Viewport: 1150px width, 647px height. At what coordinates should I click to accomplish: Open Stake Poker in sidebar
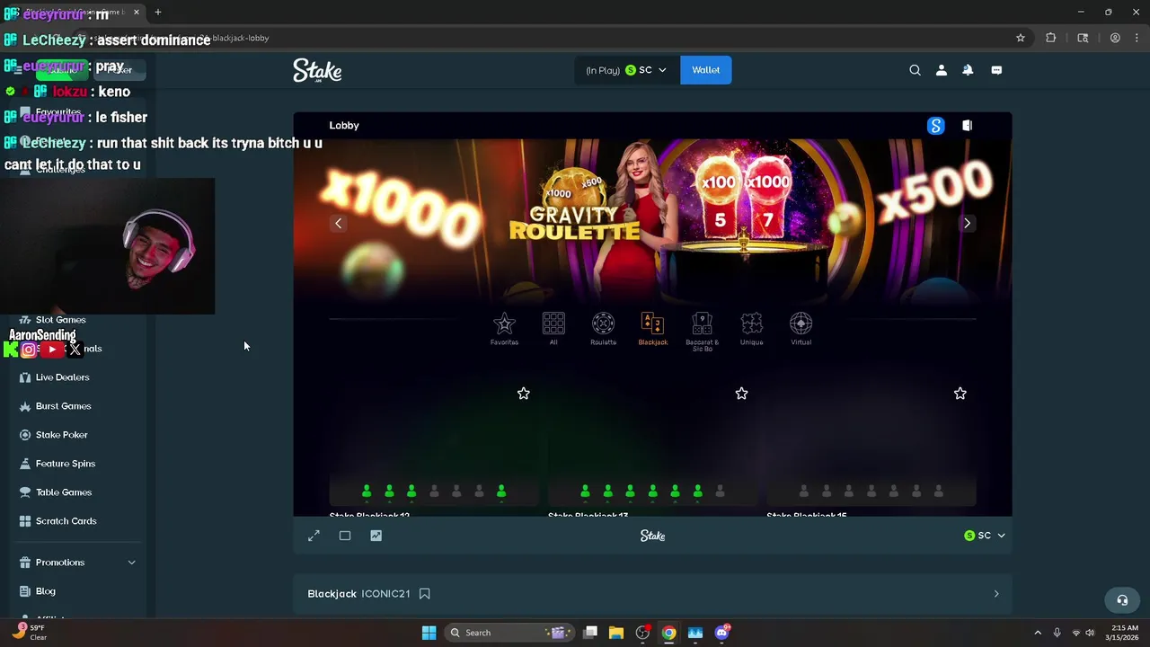[x=61, y=435]
